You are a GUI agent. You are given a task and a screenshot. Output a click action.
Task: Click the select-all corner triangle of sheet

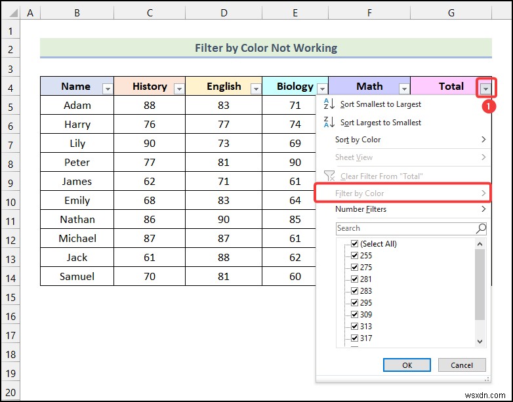[13, 12]
